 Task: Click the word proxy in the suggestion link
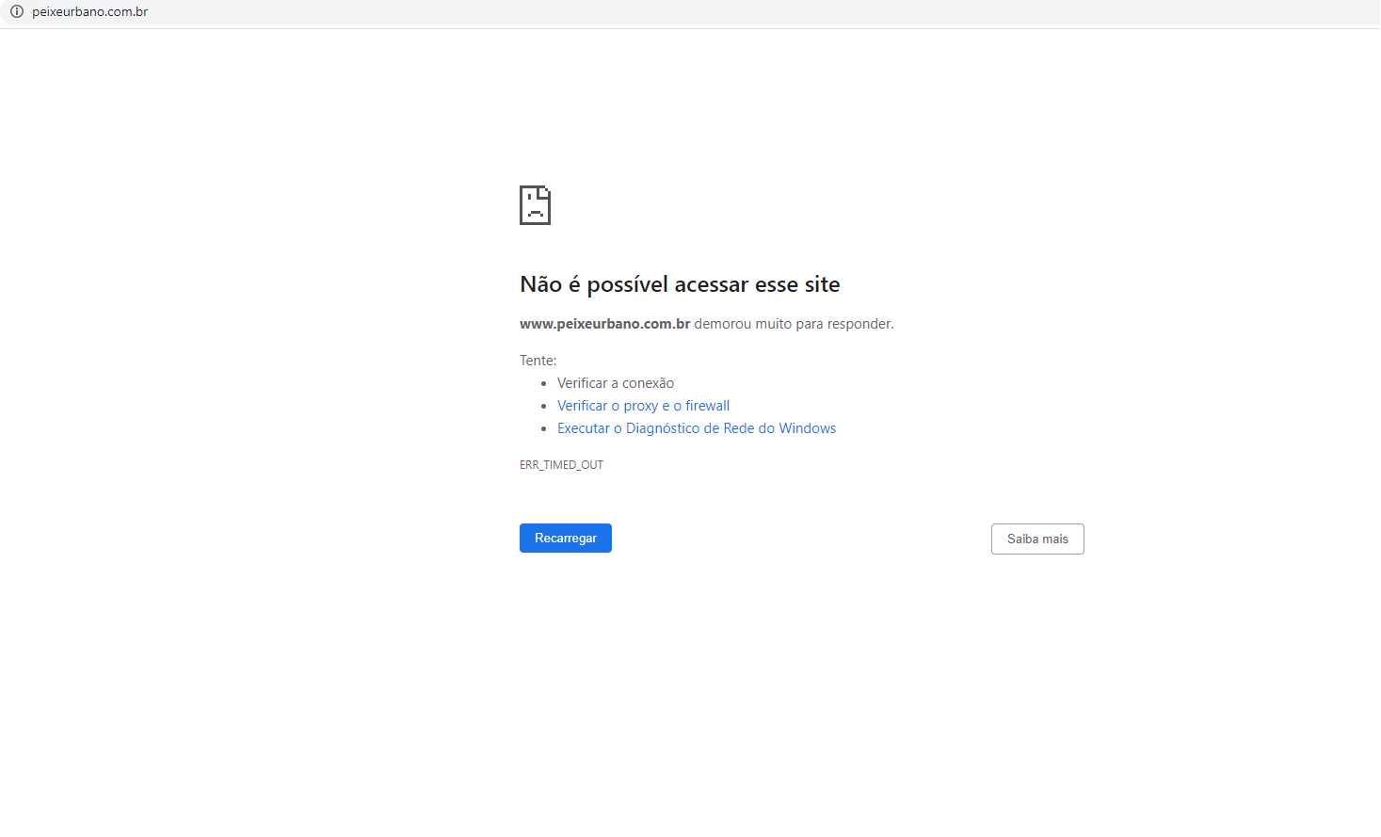point(640,406)
